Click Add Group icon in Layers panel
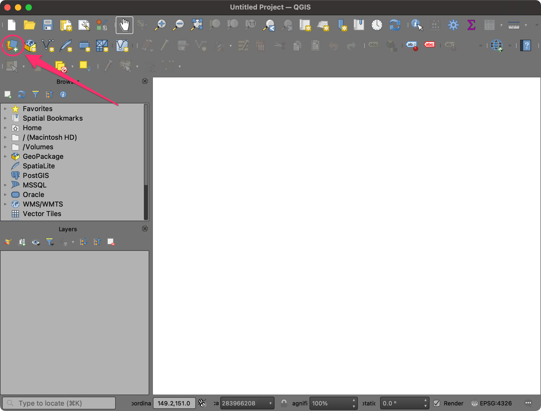Image resolution: width=541 pixels, height=411 pixels. coord(22,242)
